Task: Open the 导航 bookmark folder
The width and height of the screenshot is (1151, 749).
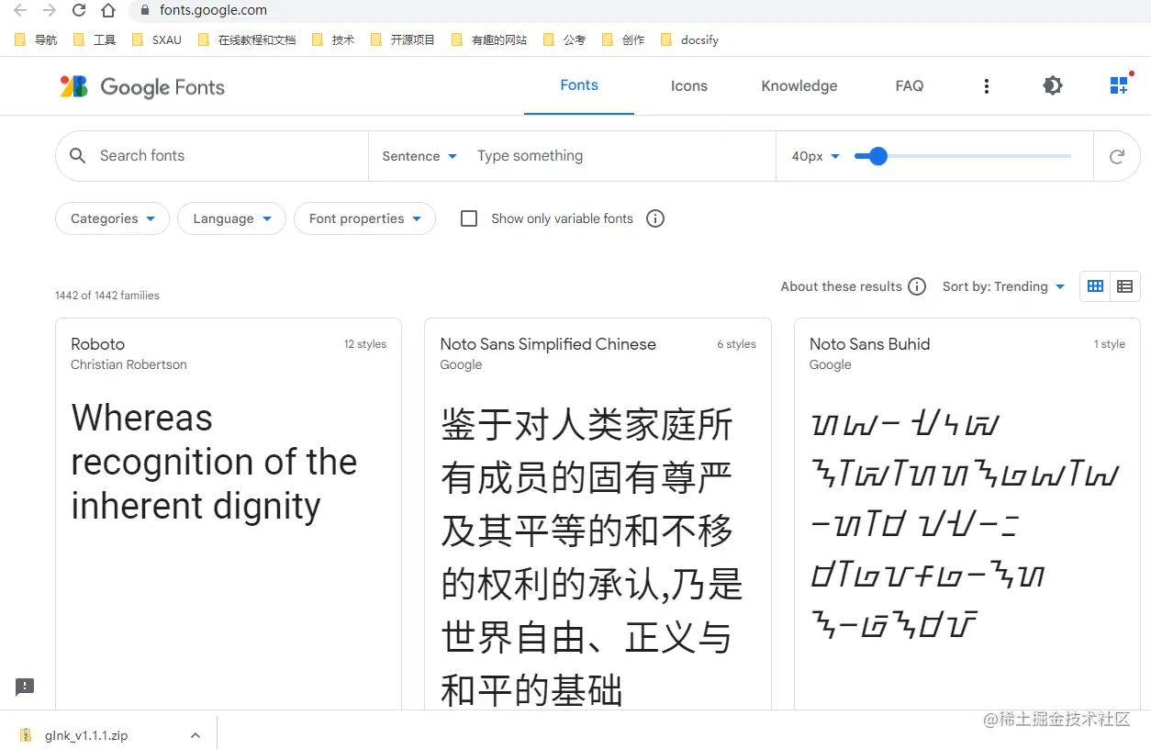Action: 36,40
